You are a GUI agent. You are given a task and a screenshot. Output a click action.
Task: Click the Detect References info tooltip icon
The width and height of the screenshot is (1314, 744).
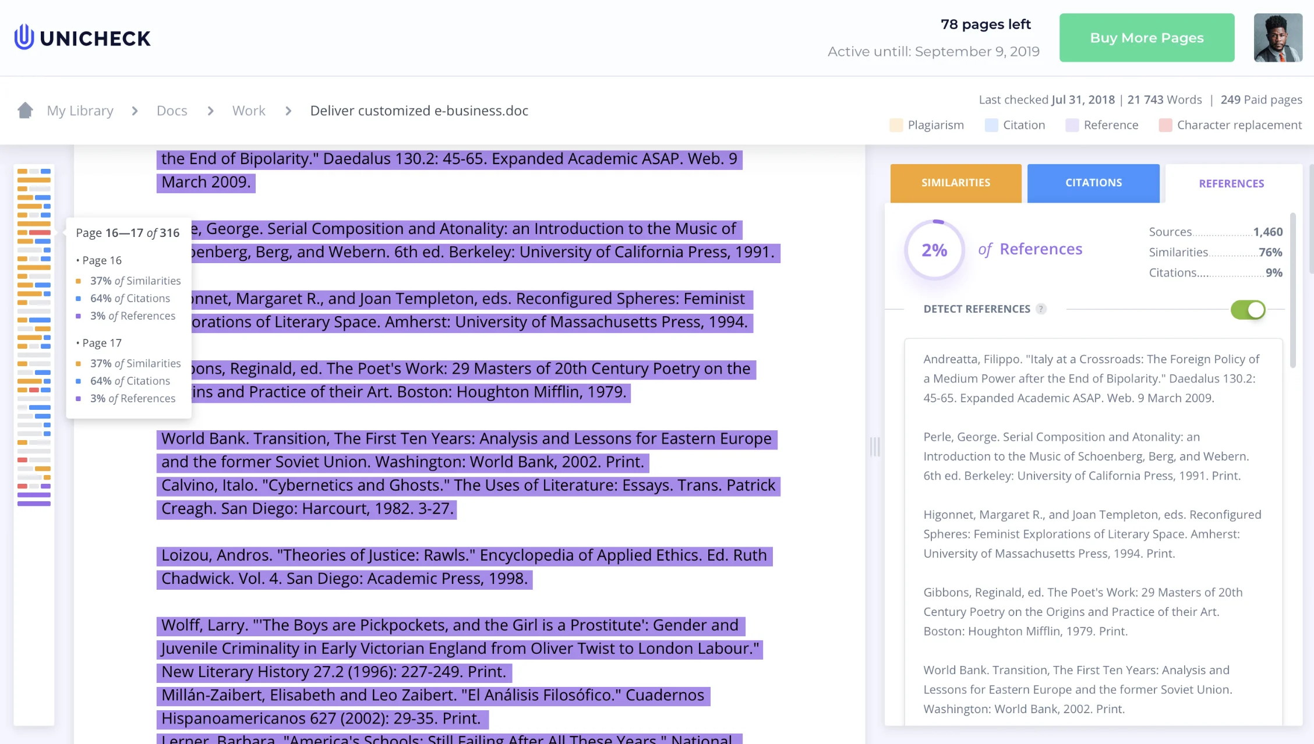pyautogui.click(x=1040, y=309)
